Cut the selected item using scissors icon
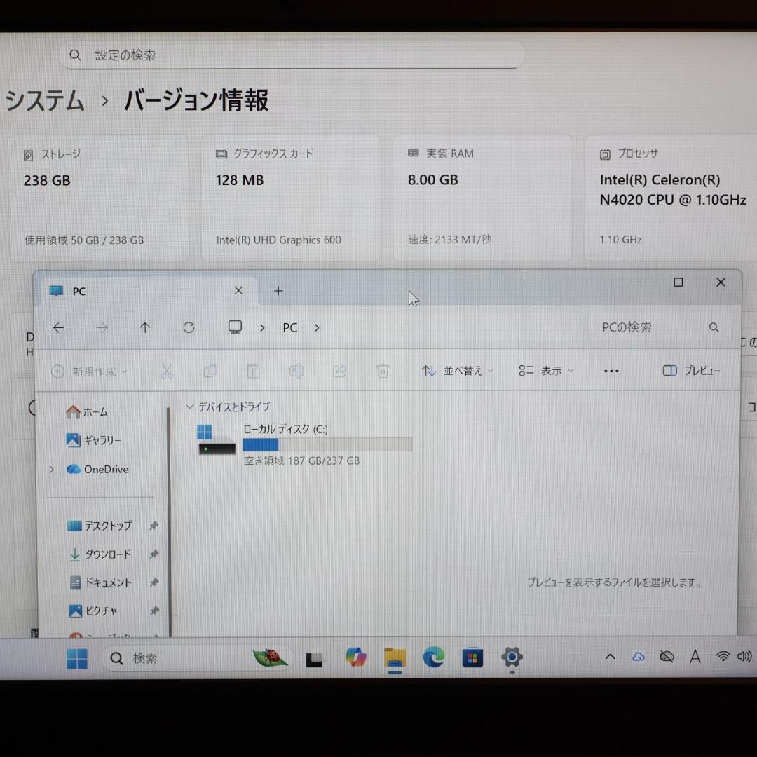This screenshot has height=757, width=757. coord(167,371)
